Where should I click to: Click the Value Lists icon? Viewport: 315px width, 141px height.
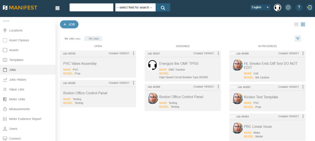pyautogui.click(x=5, y=89)
